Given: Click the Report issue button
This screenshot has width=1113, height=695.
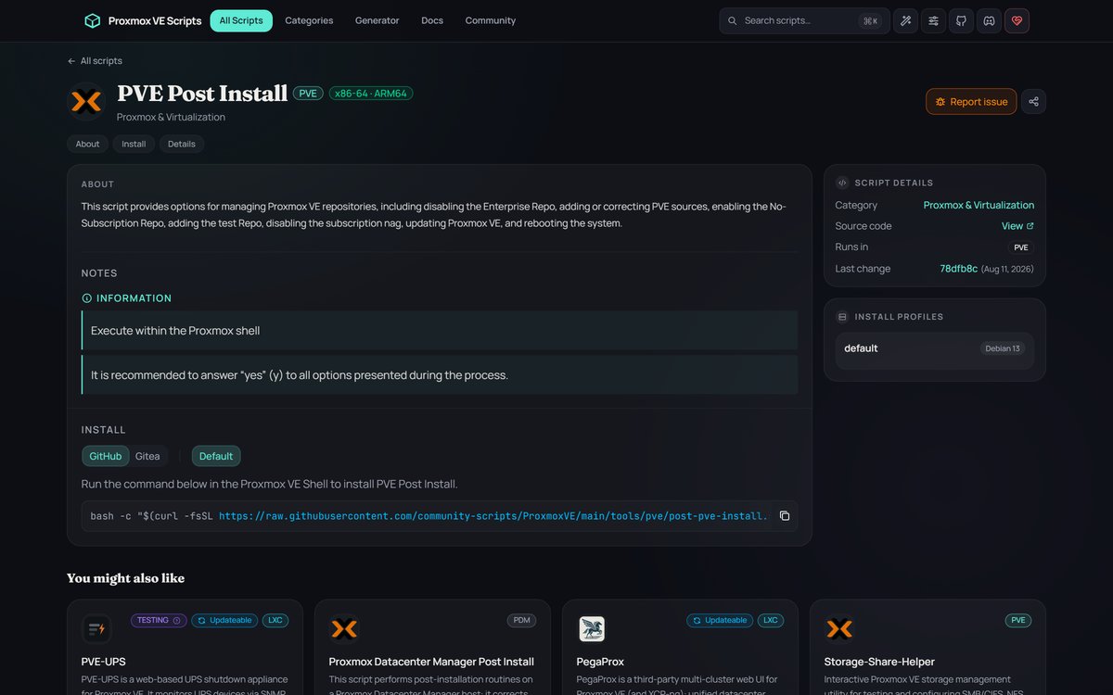Looking at the screenshot, I should (971, 102).
